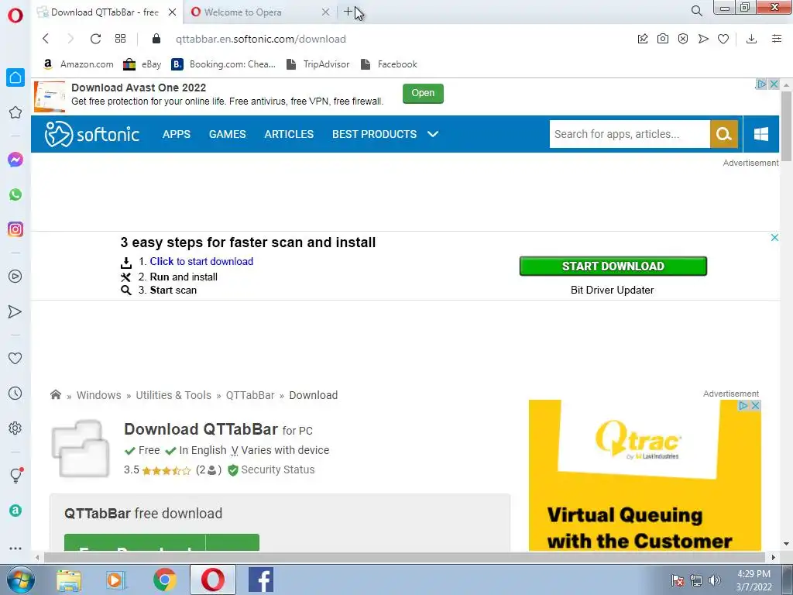Click the Windows breadcrumb link
This screenshot has width=793, height=595.
point(98,395)
